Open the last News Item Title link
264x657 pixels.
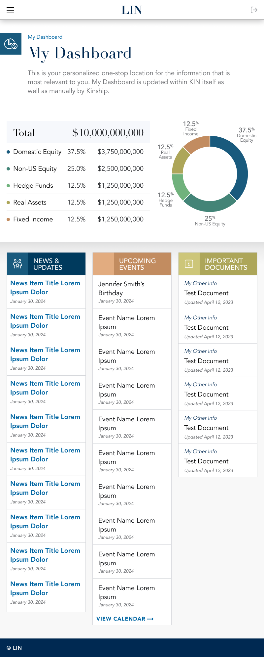[x=45, y=588]
